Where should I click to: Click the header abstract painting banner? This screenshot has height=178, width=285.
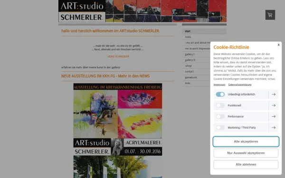[166, 11]
